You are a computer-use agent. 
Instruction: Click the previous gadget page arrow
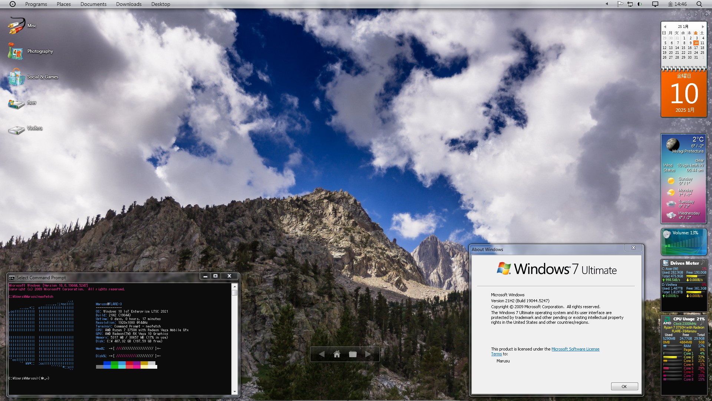click(x=689, y=14)
